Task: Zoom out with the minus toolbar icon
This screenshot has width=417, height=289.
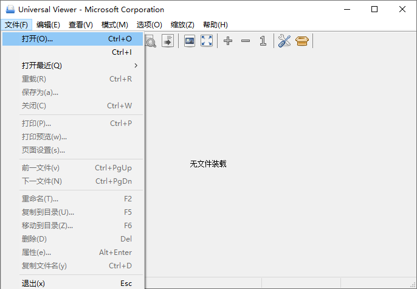Action: pos(246,41)
